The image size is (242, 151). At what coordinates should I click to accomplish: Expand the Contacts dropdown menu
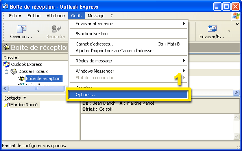click(24, 98)
